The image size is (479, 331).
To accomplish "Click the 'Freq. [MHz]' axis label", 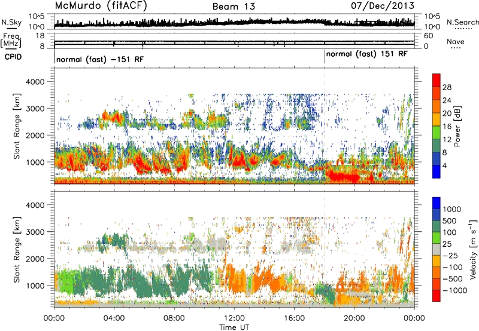I will pyautogui.click(x=11, y=41).
